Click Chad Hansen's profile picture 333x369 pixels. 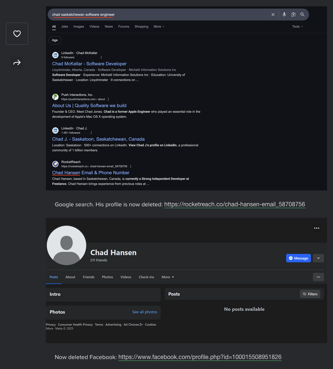pos(66,246)
